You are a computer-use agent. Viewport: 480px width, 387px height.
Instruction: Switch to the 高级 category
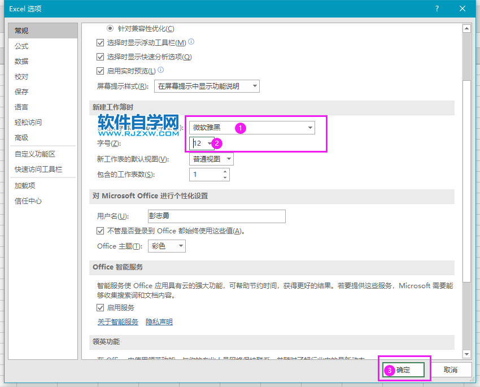23,137
